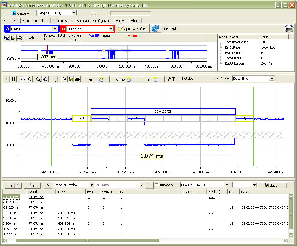The width and height of the screenshot is (297, 246).
Task: Open the About tab
Action: pos(135,21)
